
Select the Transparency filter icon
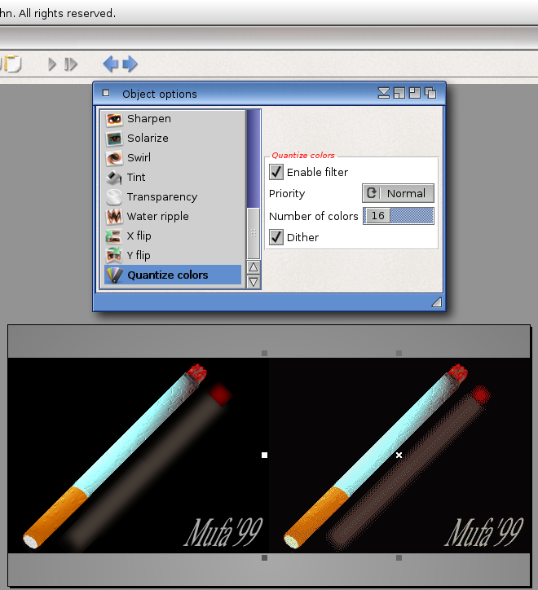click(114, 197)
